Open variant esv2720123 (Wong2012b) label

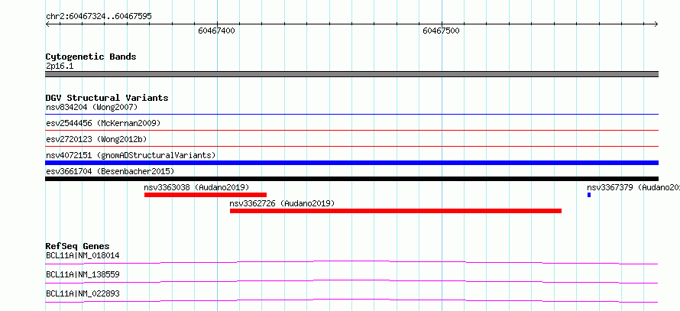(96, 139)
